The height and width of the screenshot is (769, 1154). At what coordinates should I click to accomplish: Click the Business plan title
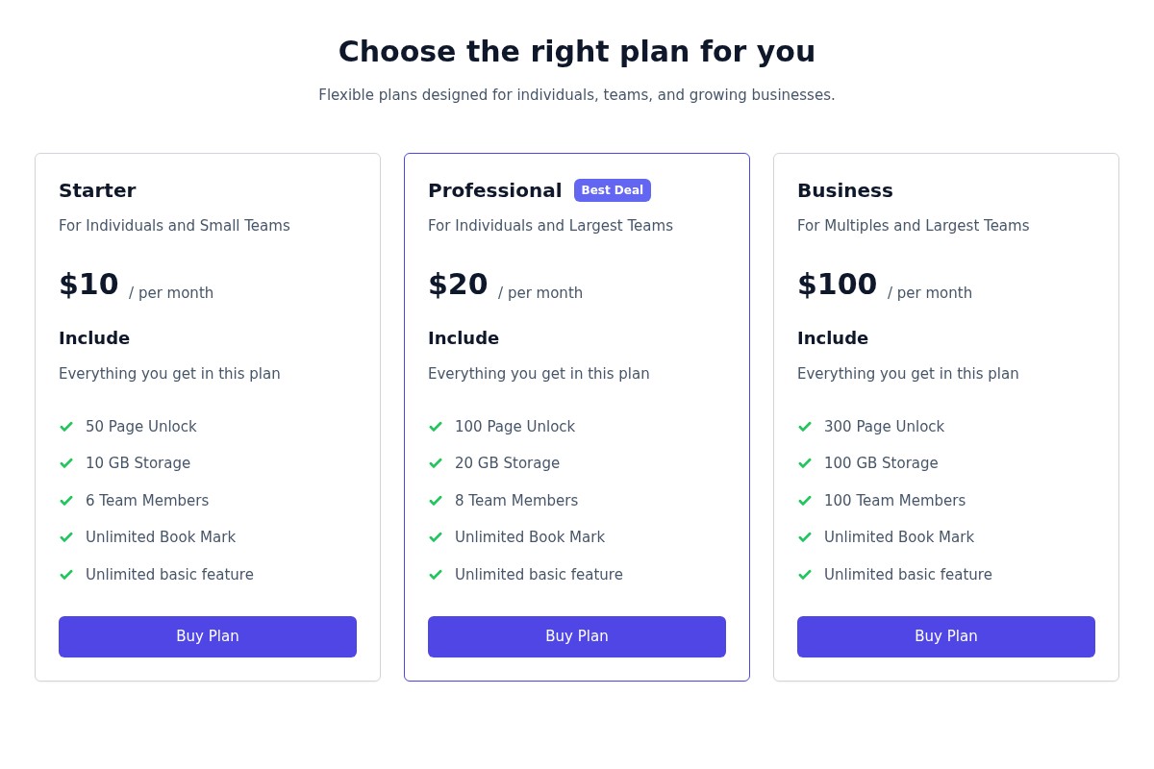click(845, 190)
